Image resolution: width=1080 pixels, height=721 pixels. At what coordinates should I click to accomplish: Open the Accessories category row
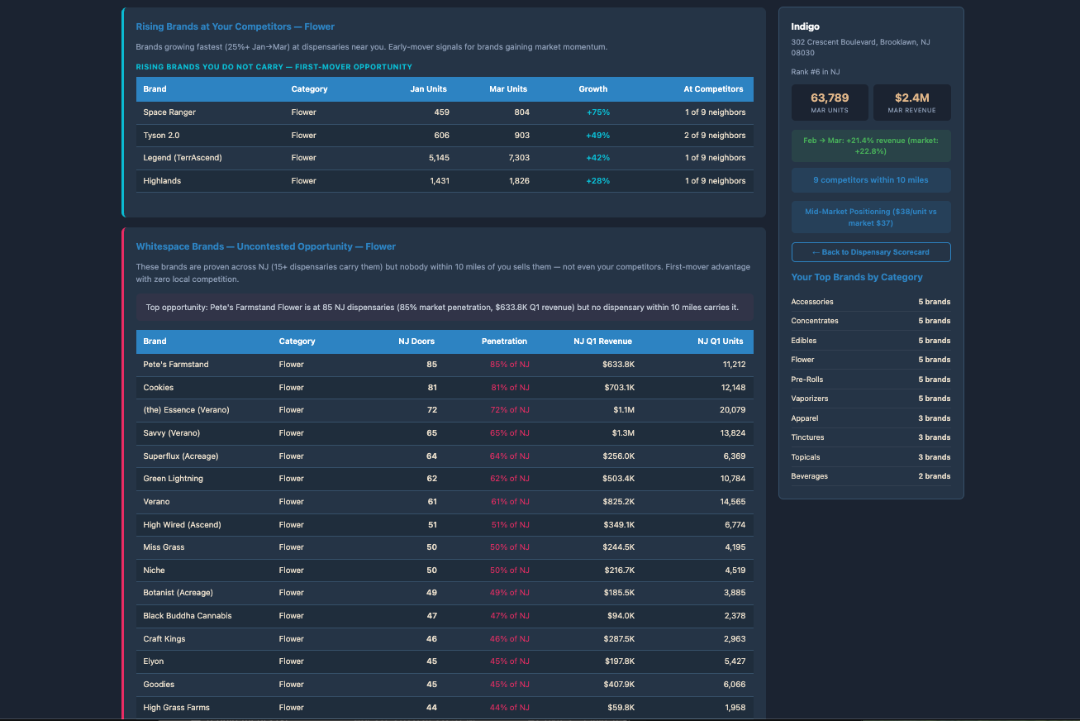(x=871, y=302)
